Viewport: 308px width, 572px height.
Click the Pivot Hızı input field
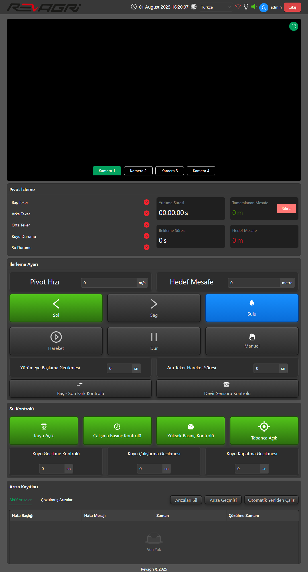[109, 283]
